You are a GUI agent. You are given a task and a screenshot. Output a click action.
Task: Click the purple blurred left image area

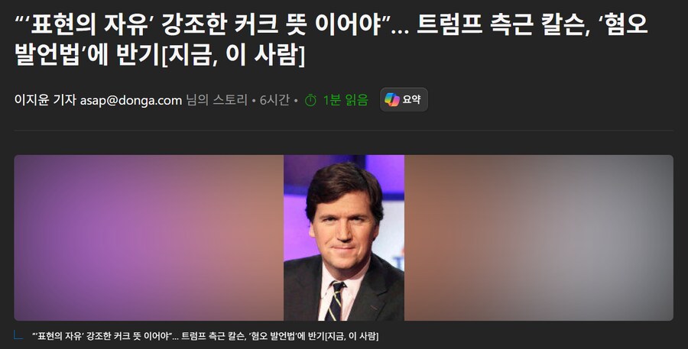[x=149, y=238]
